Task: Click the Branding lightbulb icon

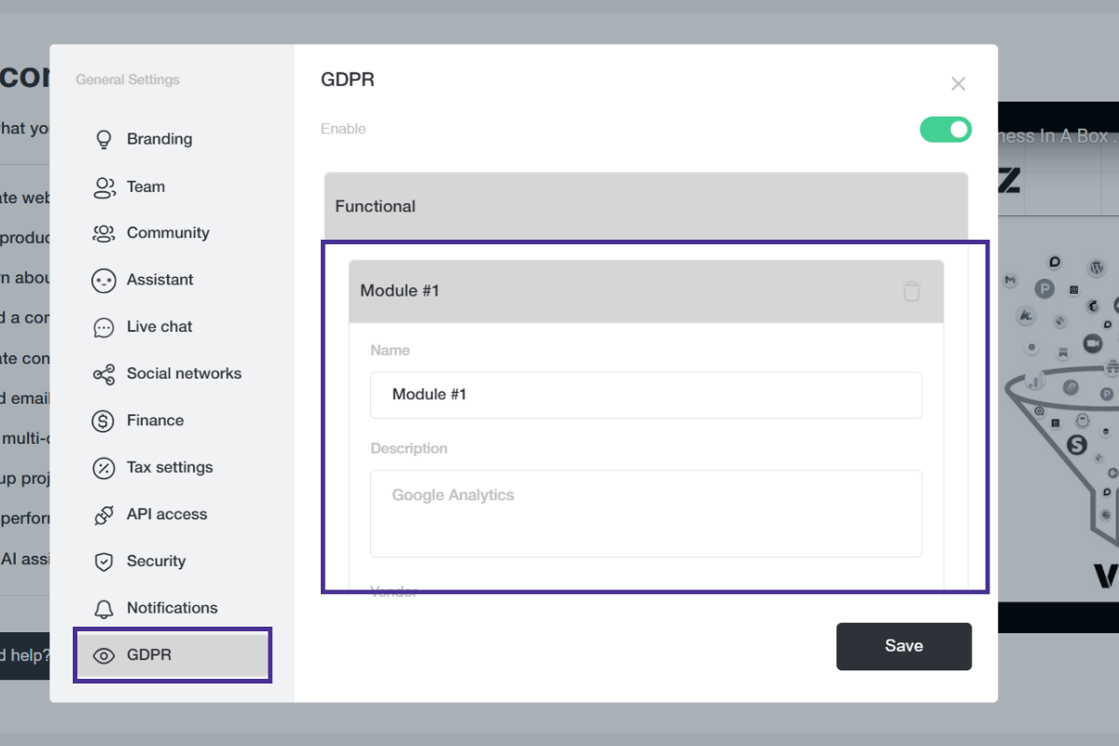Action: tap(104, 140)
